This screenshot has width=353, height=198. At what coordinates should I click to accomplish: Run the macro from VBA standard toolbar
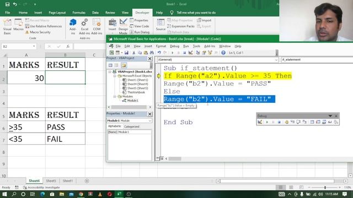click(x=173, y=53)
